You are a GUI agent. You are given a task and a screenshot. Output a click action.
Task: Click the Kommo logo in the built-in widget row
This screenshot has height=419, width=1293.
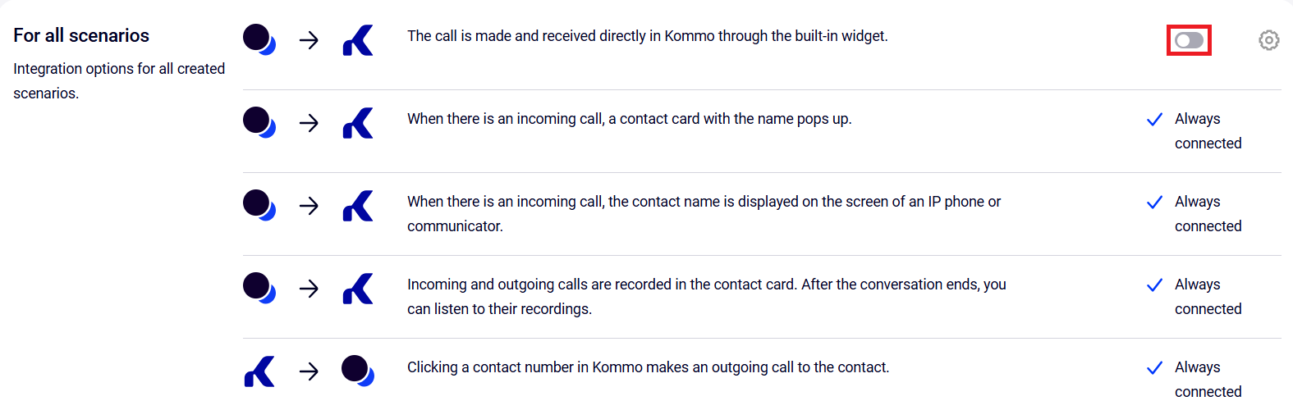(358, 40)
